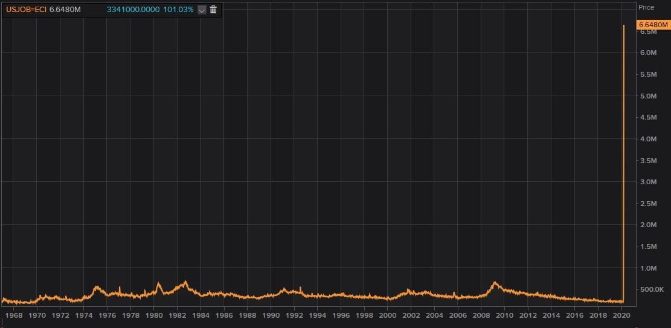Click the 1.0M price axis label
The image size is (671, 328).
pos(648,268)
